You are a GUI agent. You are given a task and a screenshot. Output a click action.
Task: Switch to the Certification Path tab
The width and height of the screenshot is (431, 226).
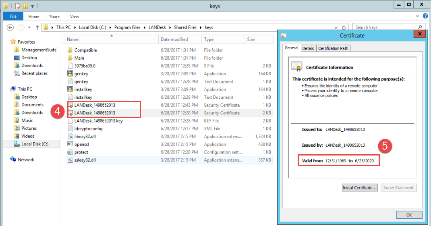333,48
